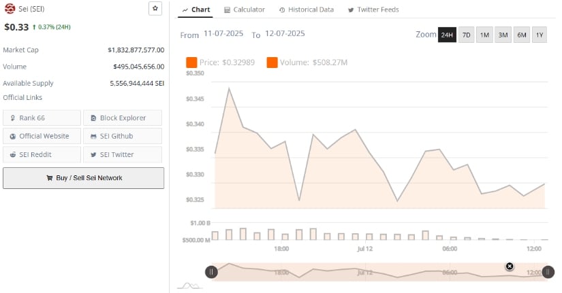The width and height of the screenshot is (562, 293).
Task: Click the Available Supply value 5,556,944,444 SEI
Action: [137, 84]
